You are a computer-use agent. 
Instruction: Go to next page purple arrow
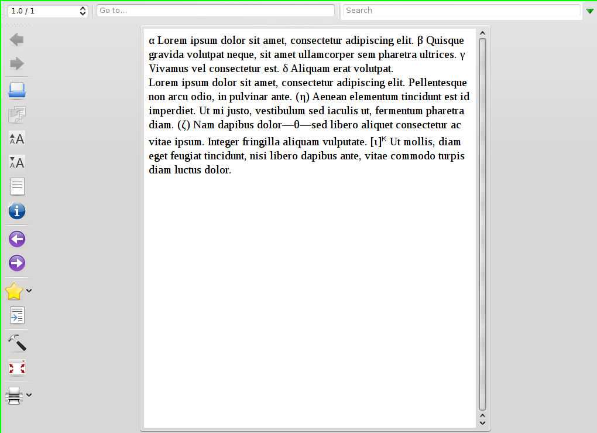(17, 264)
